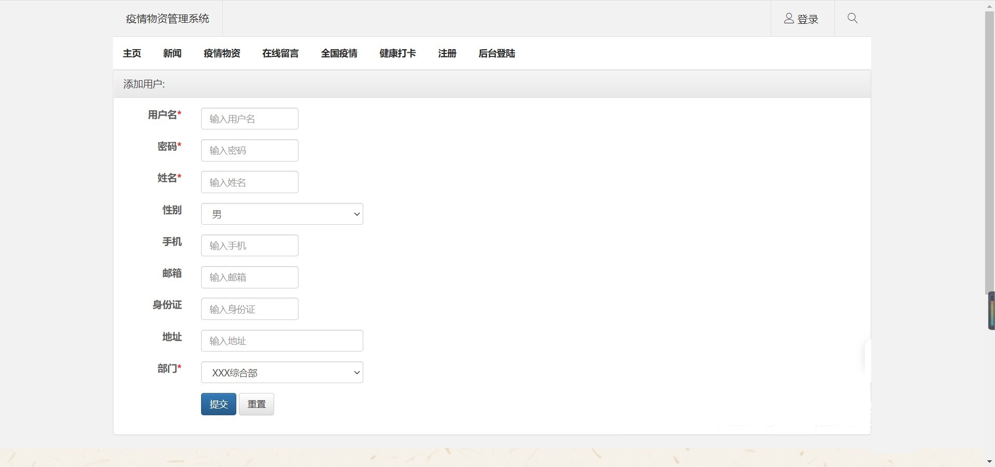Click the 注册 navigation item
The image size is (995, 467).
(447, 53)
